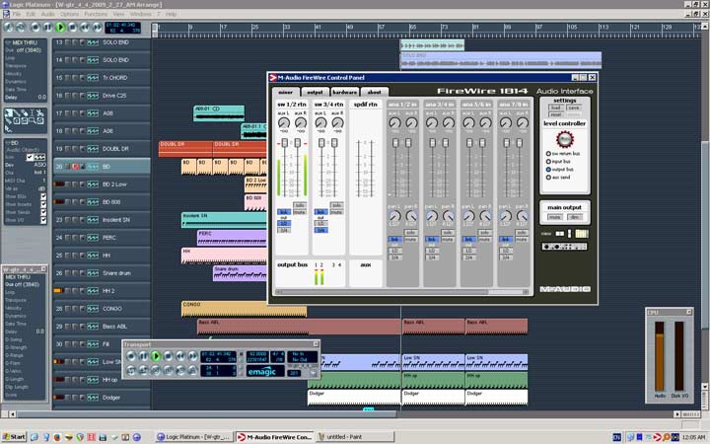Click the audio waveform icon on track 13 SOLO BND

[93, 42]
